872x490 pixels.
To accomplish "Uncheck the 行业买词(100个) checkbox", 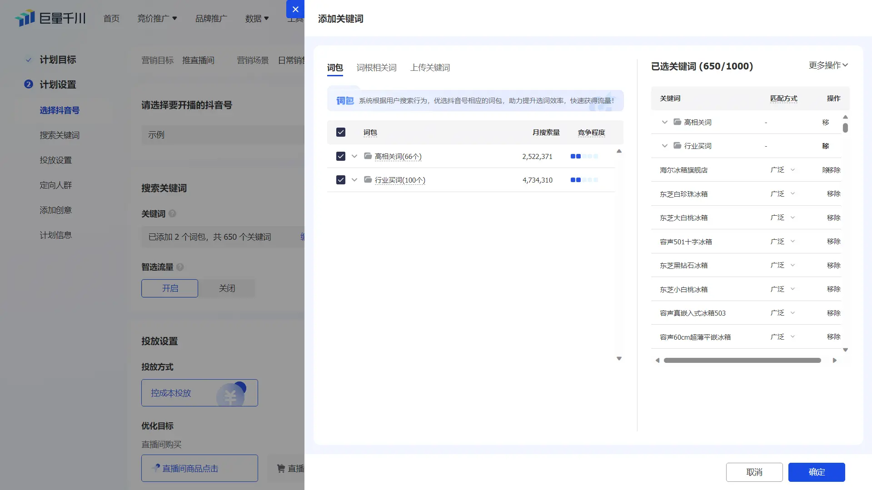I will pos(341,180).
